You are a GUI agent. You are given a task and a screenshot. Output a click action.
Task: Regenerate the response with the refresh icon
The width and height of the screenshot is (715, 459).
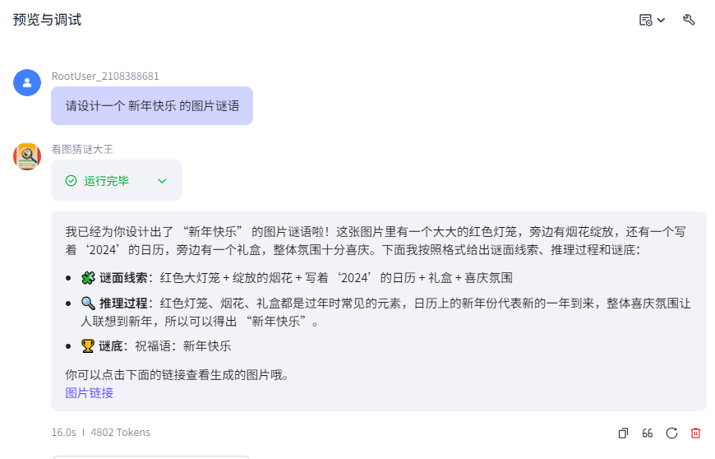tap(671, 433)
